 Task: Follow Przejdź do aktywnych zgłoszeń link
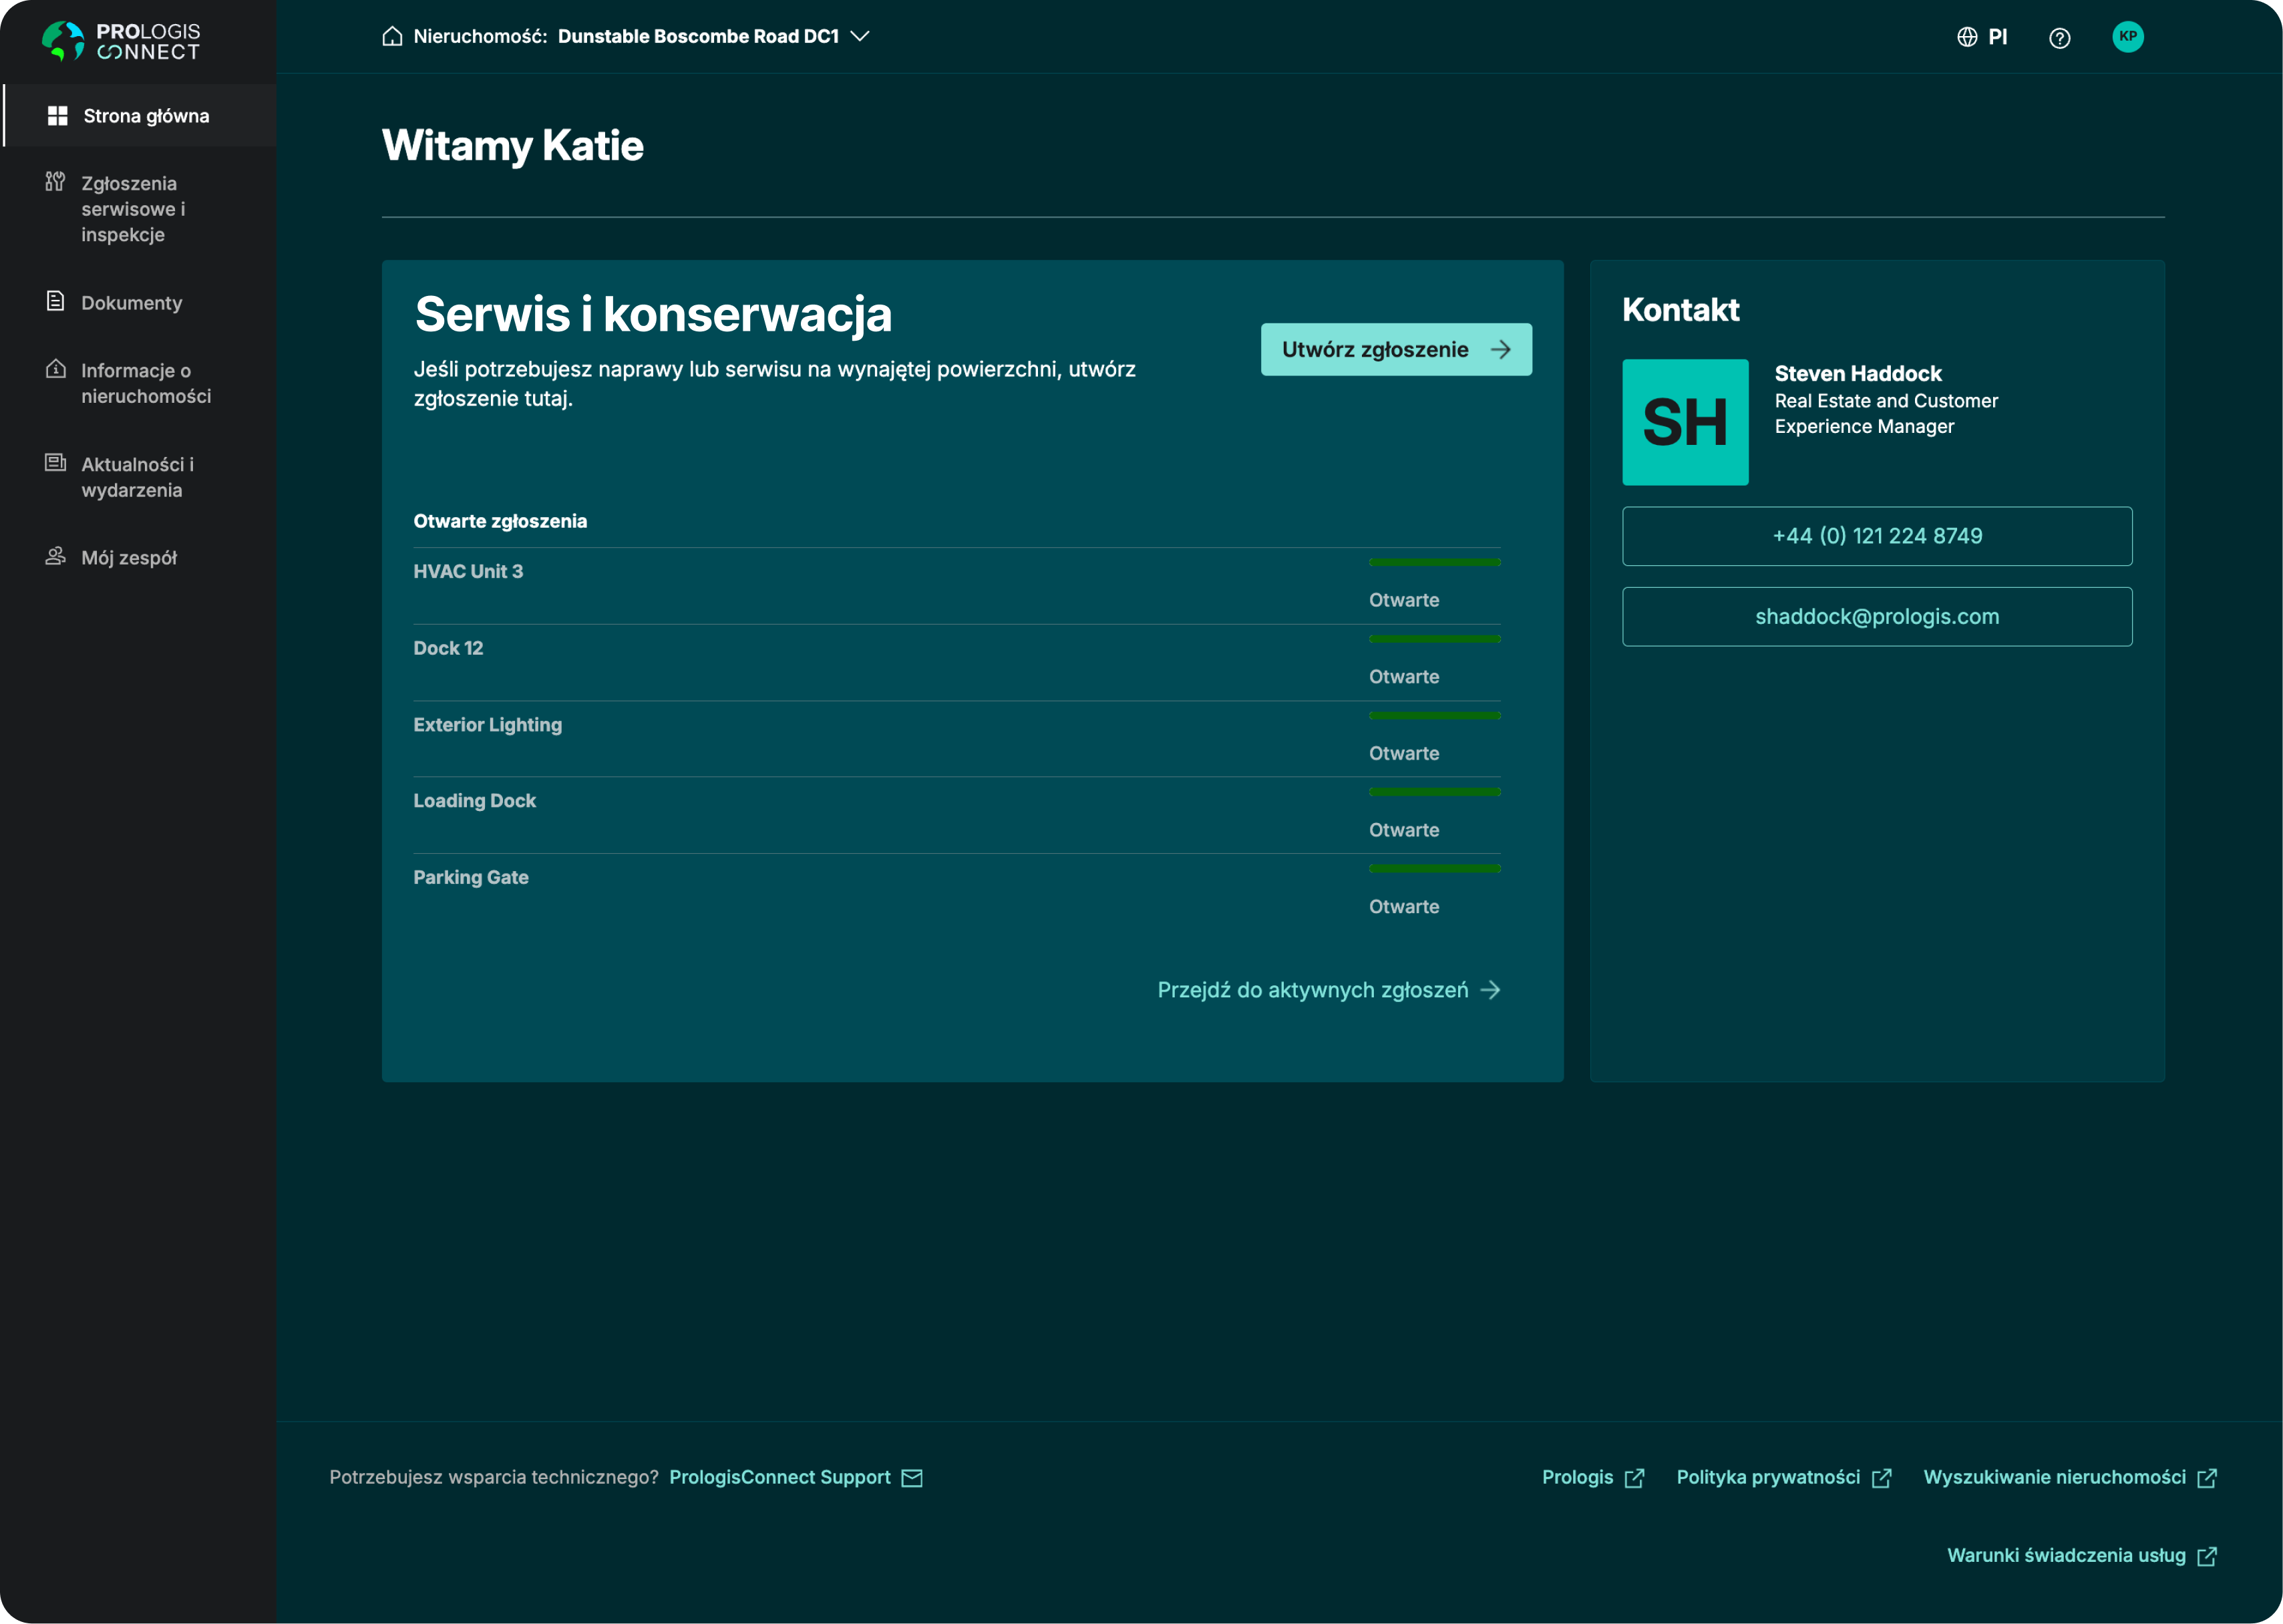(x=1329, y=990)
